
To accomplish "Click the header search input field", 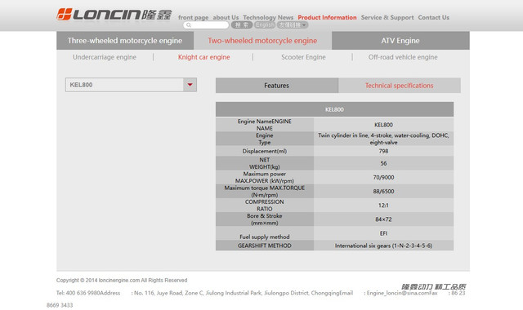I will (206, 25).
